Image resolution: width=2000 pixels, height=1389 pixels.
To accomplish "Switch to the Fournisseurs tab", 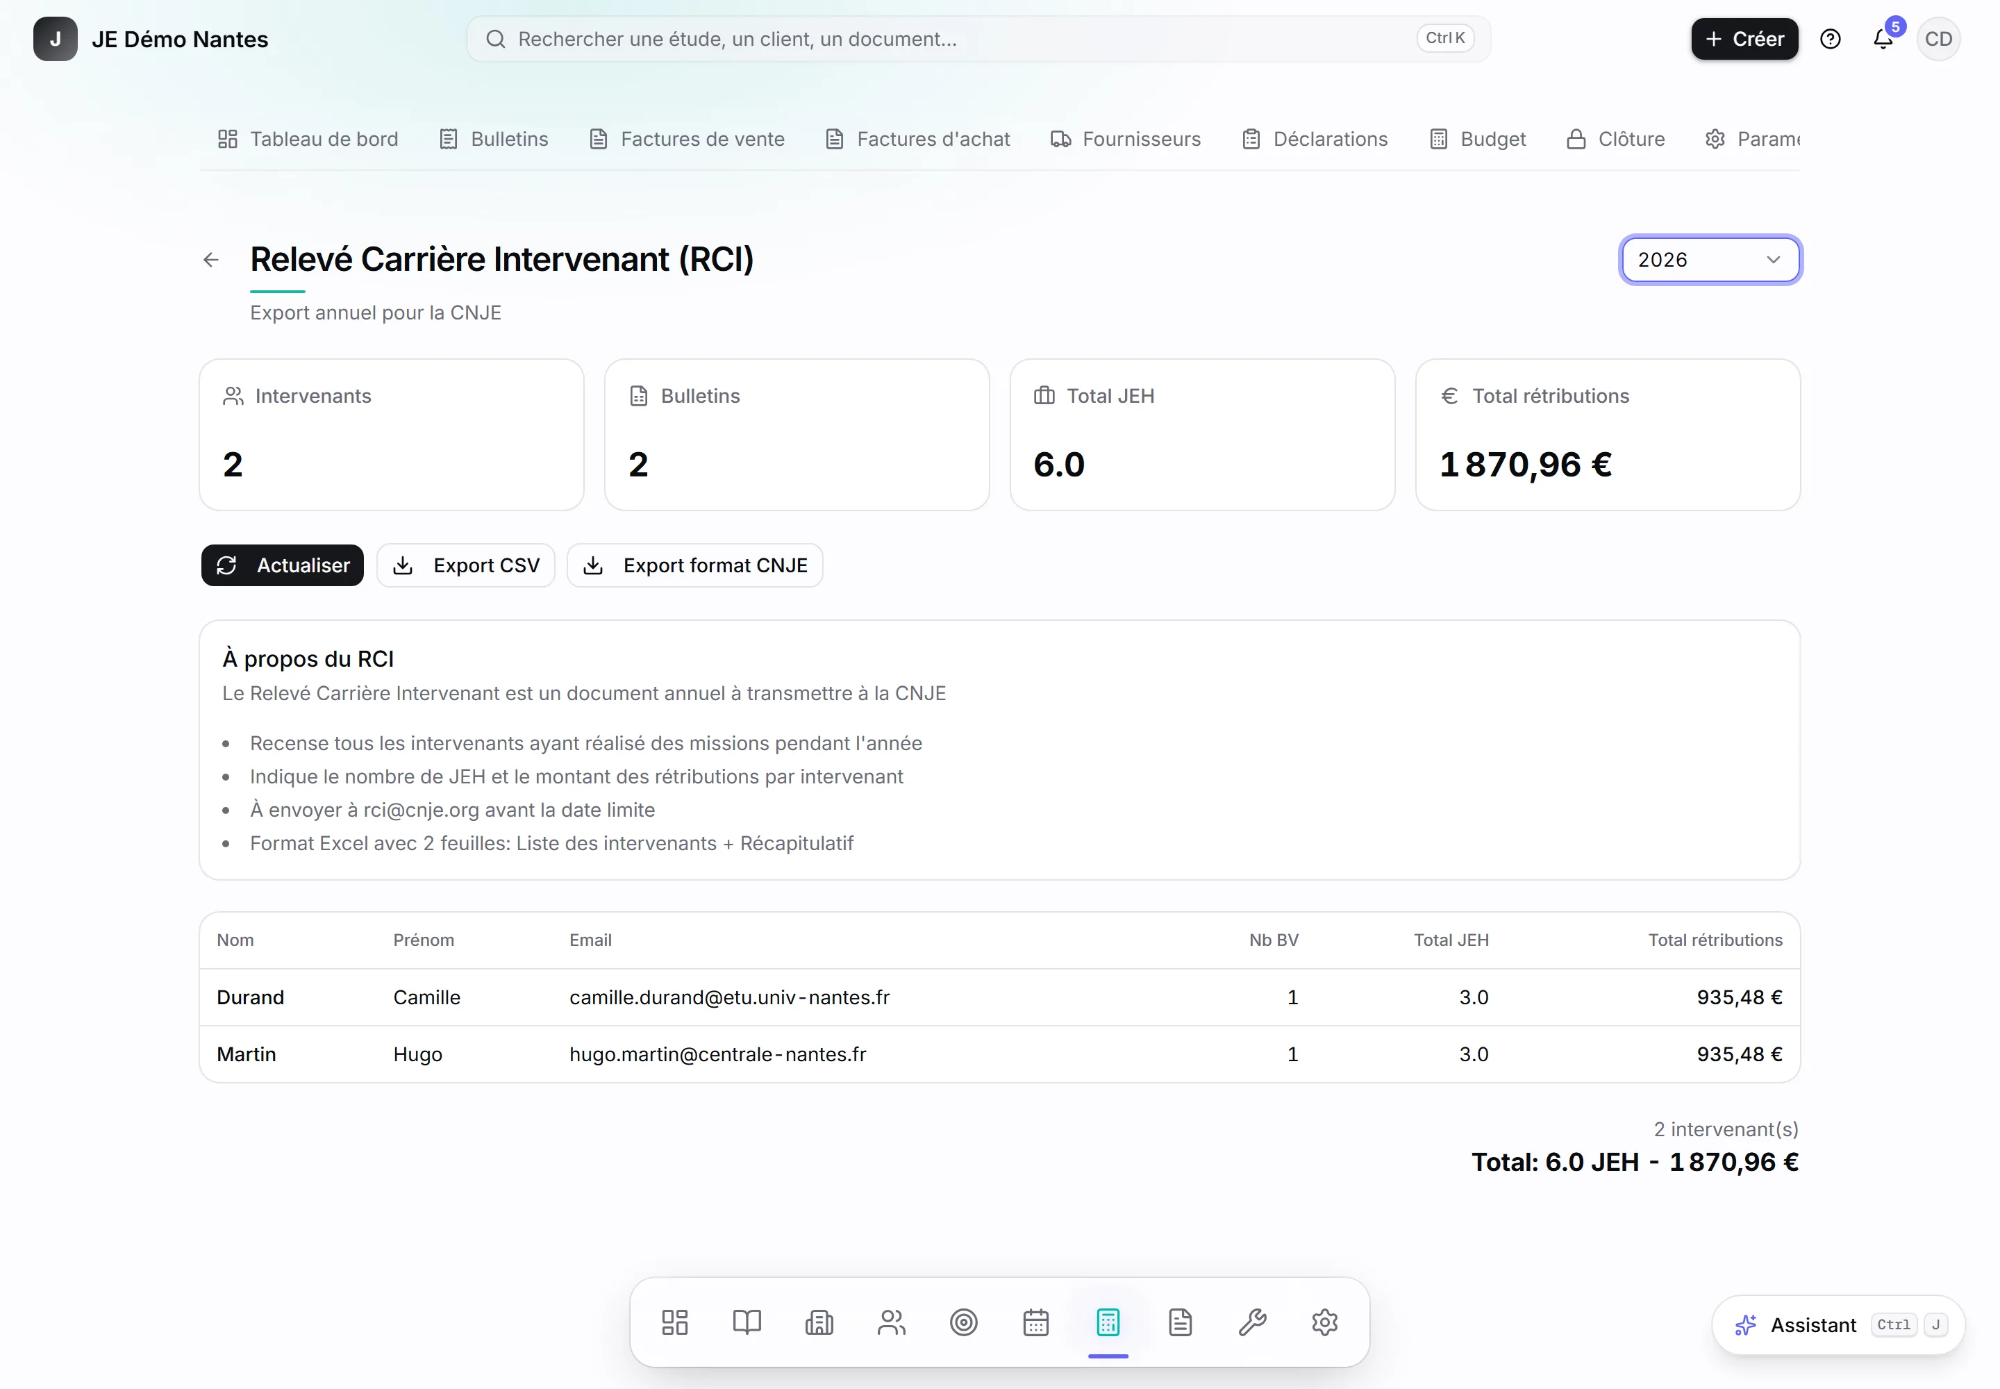I will click(x=1125, y=140).
